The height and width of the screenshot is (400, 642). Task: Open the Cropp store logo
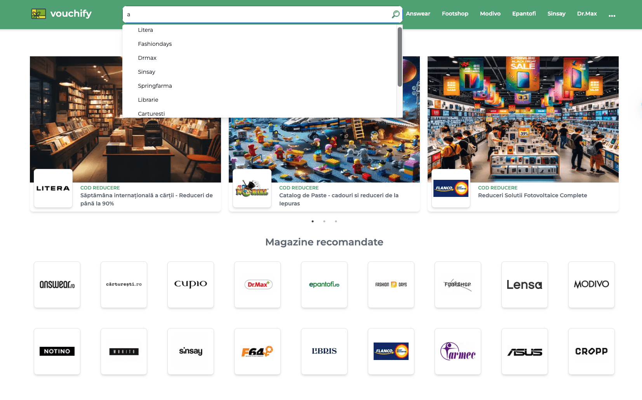pos(592,351)
